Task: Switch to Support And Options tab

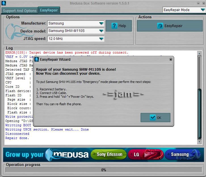Action: coord(20,11)
